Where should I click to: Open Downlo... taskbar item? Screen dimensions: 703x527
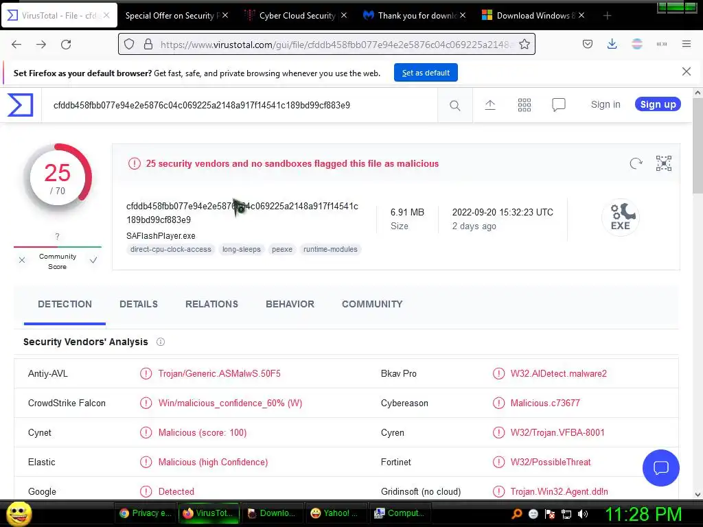click(x=272, y=513)
